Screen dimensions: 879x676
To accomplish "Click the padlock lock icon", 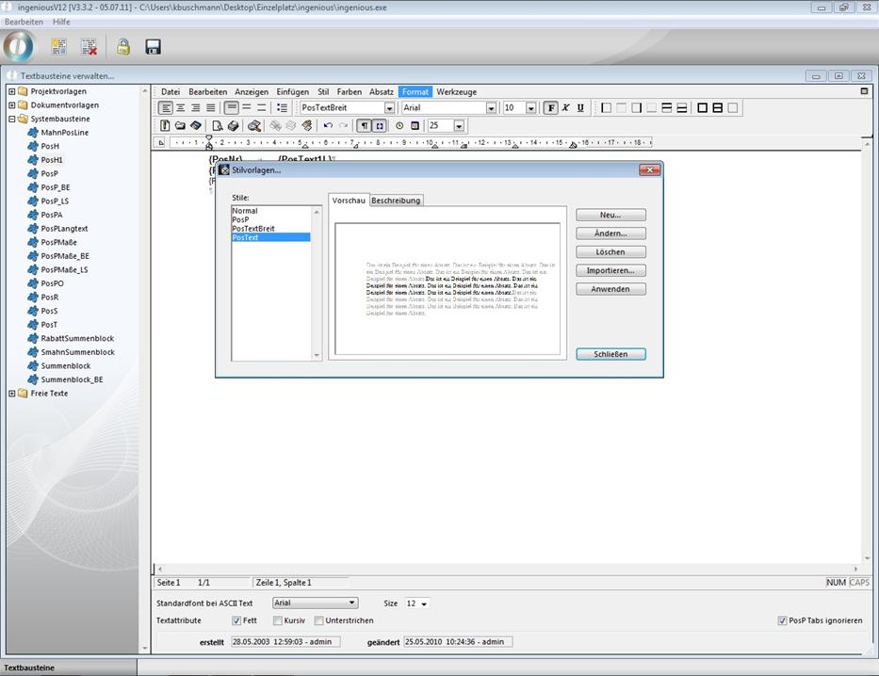I will pyautogui.click(x=122, y=47).
